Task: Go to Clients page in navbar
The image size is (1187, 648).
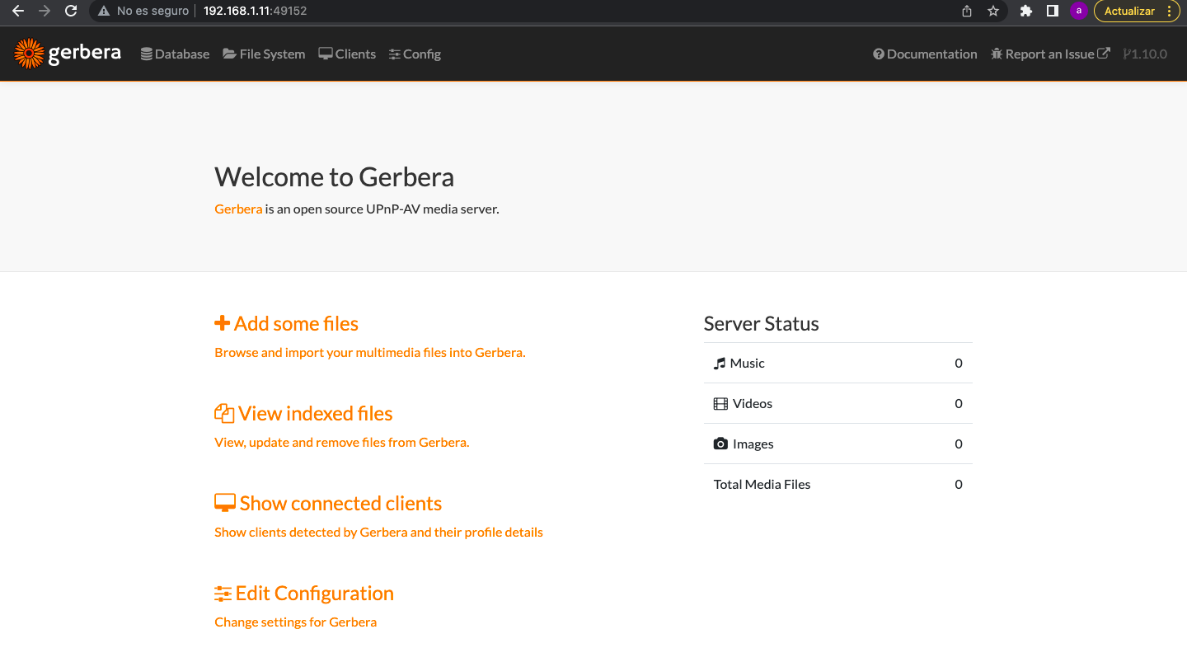Action: 347,54
